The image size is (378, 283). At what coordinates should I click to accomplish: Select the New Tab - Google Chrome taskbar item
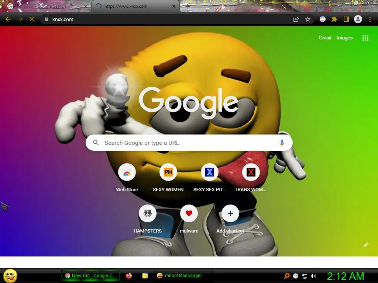(91, 276)
